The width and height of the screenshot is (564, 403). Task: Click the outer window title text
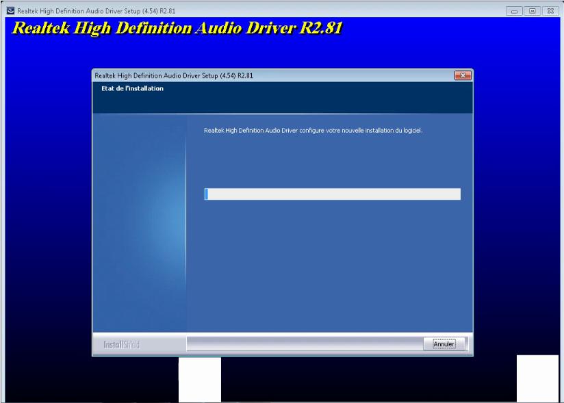point(97,11)
